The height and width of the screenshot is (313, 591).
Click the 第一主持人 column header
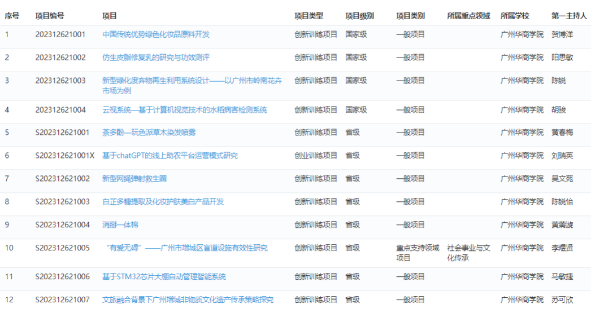[x=569, y=16]
